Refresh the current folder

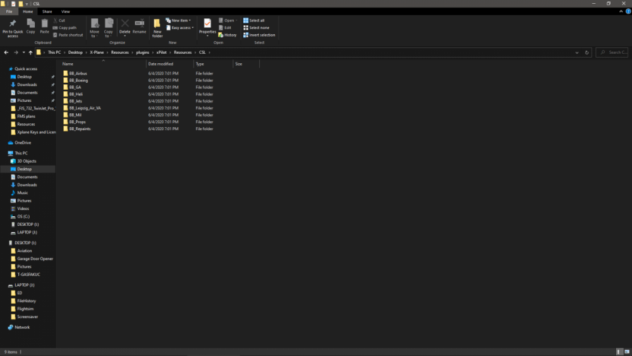coord(587,52)
